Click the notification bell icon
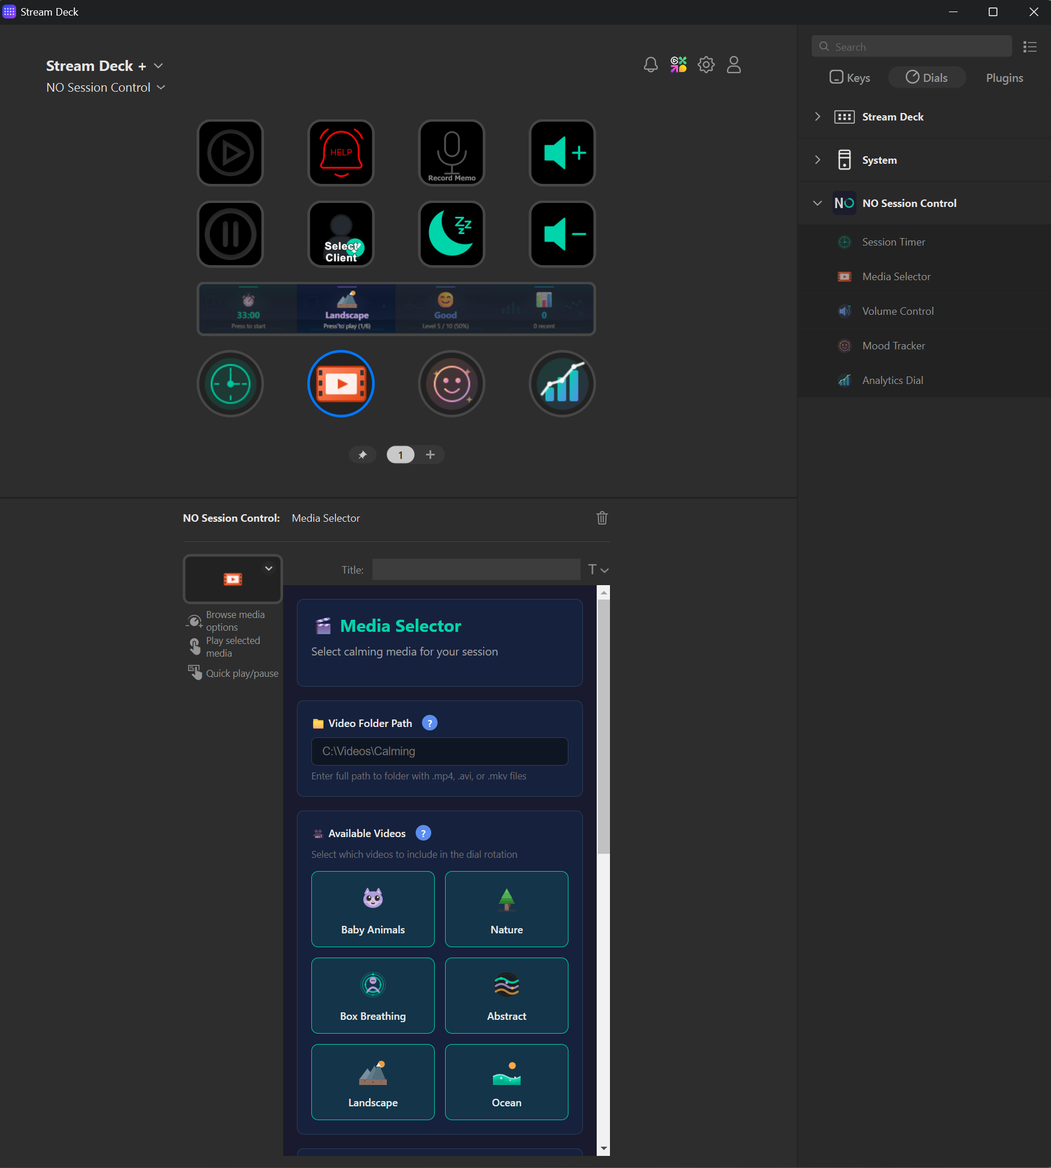Screen dimensions: 1051x1168 [650, 65]
